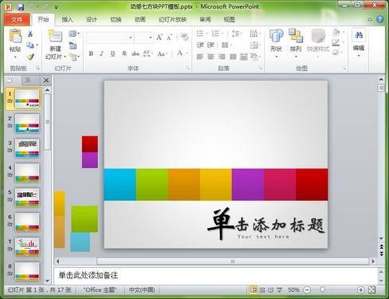The width and height of the screenshot is (389, 299).
Task: Zoom out with the minus button
Action: (x=307, y=290)
